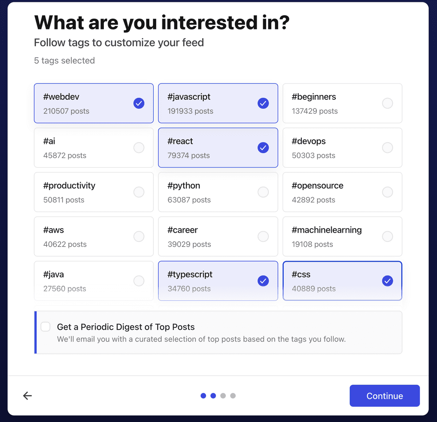Uncheck the #webdev tag checkmark
This screenshot has width=437, height=422.
(x=139, y=103)
